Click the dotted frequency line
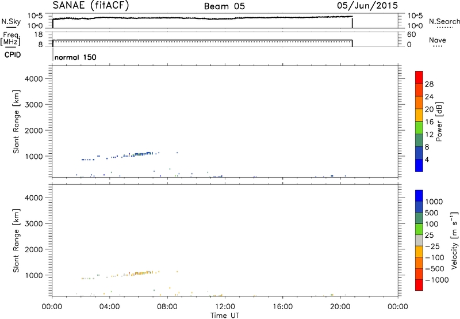 (202, 41)
